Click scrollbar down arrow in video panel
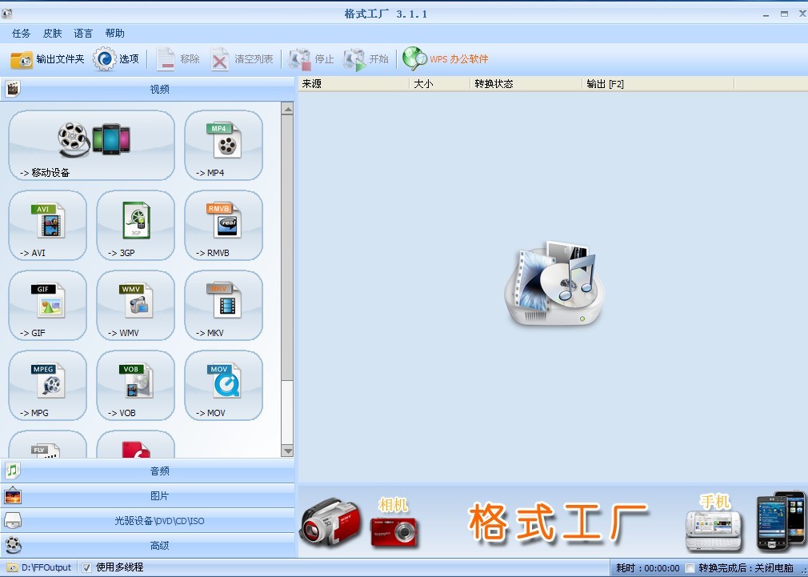 287,451
